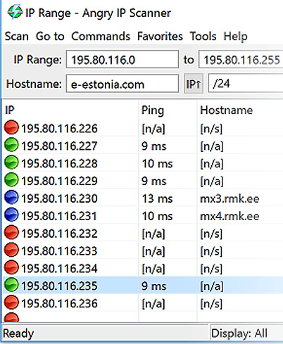
Task: Open the Favorites menu
Action: pos(160,37)
